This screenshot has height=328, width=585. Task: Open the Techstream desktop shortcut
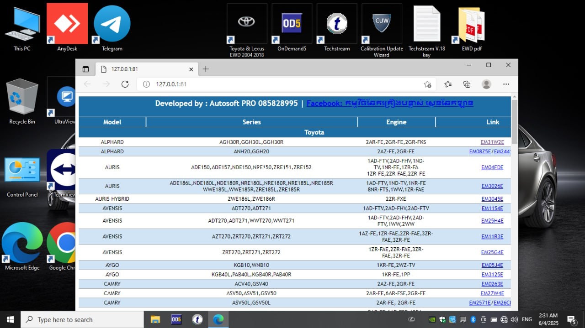(x=337, y=27)
